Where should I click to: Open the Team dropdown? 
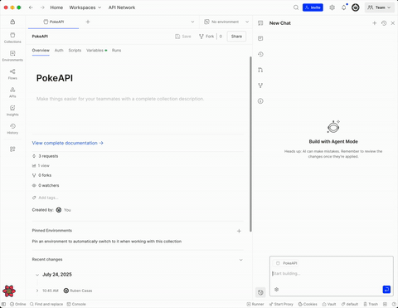tap(380, 7)
